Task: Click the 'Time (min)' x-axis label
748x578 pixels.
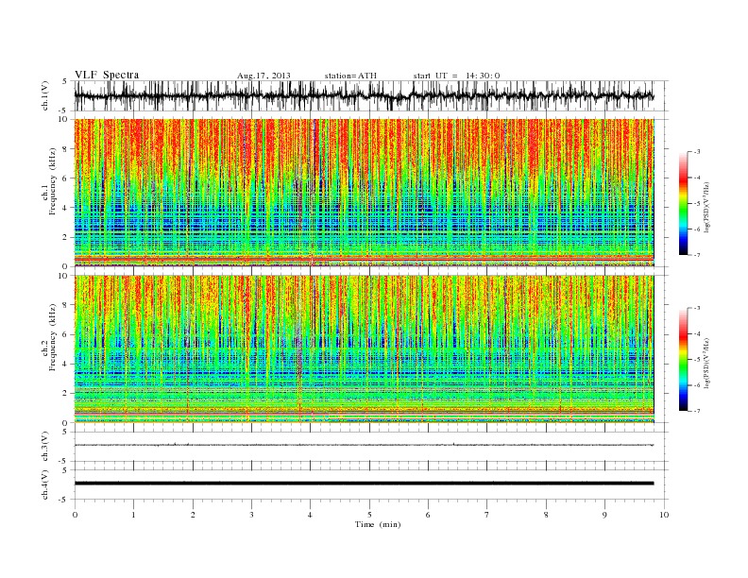Action: 378,524
